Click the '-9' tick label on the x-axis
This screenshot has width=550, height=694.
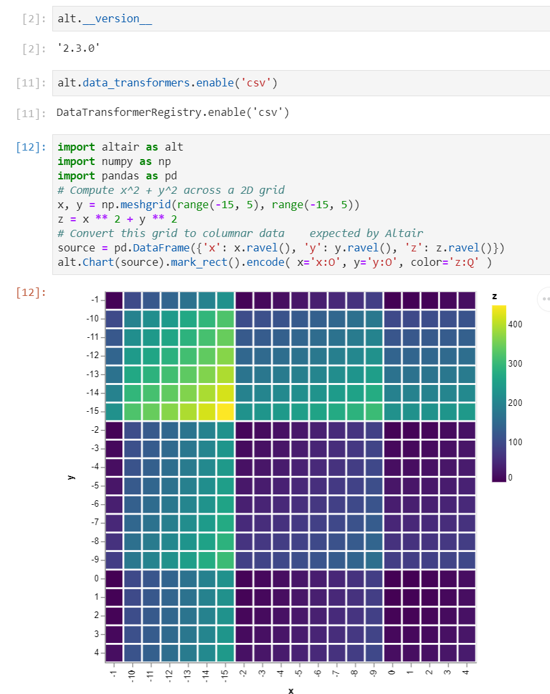click(373, 674)
